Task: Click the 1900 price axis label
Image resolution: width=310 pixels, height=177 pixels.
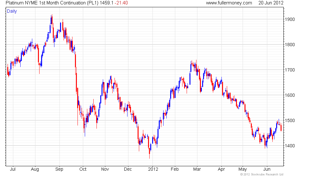Action: (290, 19)
